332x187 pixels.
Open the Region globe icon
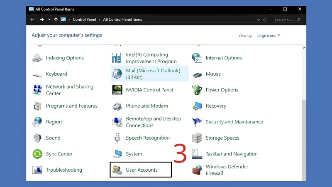click(x=37, y=122)
